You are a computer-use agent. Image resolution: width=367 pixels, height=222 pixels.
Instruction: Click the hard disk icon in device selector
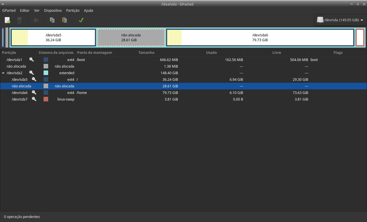(x=320, y=20)
